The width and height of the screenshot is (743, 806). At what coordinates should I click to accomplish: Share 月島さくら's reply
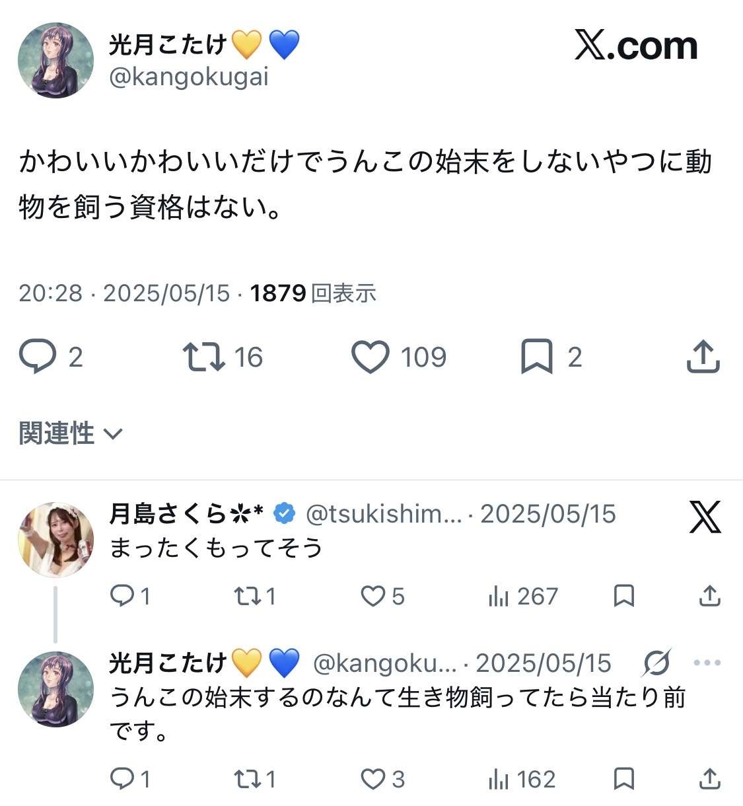[709, 596]
